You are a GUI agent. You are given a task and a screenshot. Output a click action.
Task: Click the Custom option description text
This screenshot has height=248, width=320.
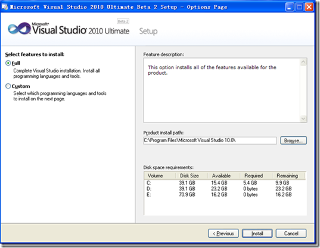pyautogui.click(x=60, y=96)
